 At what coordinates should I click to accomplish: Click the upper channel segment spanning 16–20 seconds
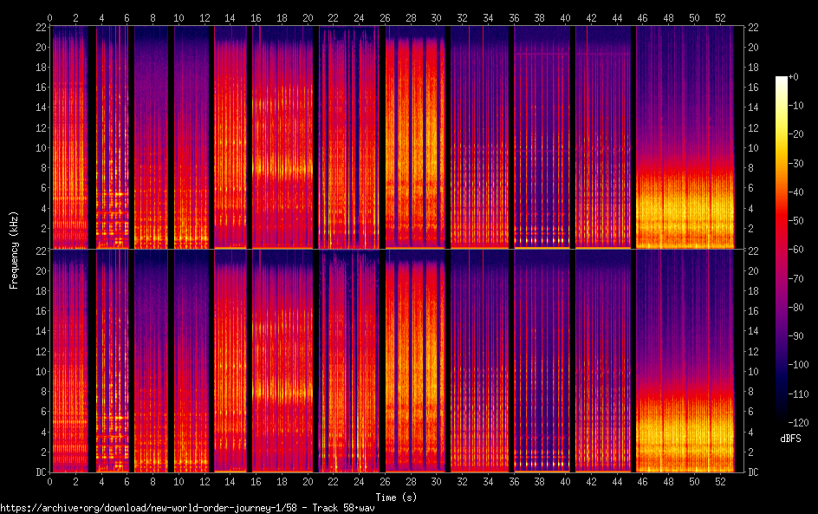[x=282, y=137]
